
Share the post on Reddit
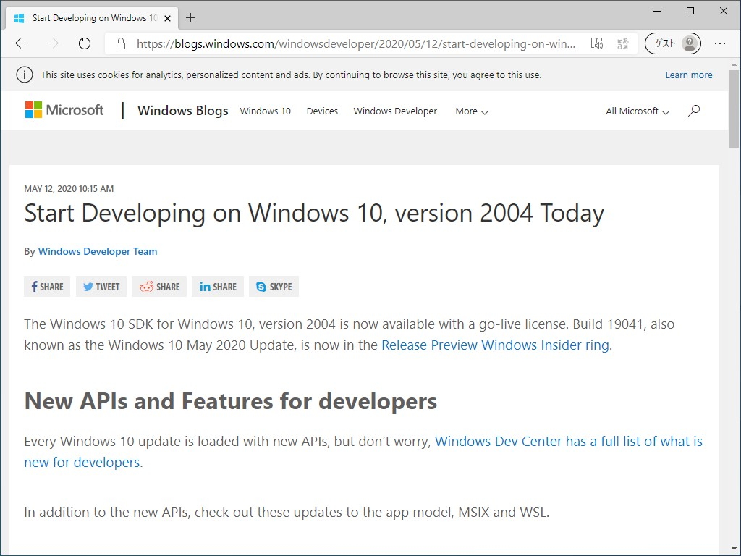(158, 286)
